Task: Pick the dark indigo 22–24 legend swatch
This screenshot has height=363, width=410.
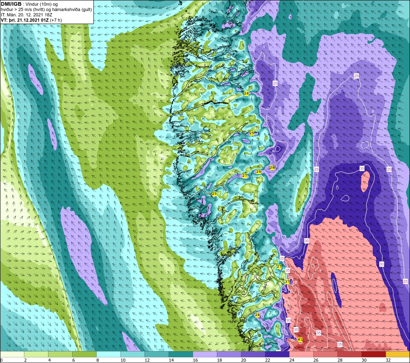Action: [277, 354]
